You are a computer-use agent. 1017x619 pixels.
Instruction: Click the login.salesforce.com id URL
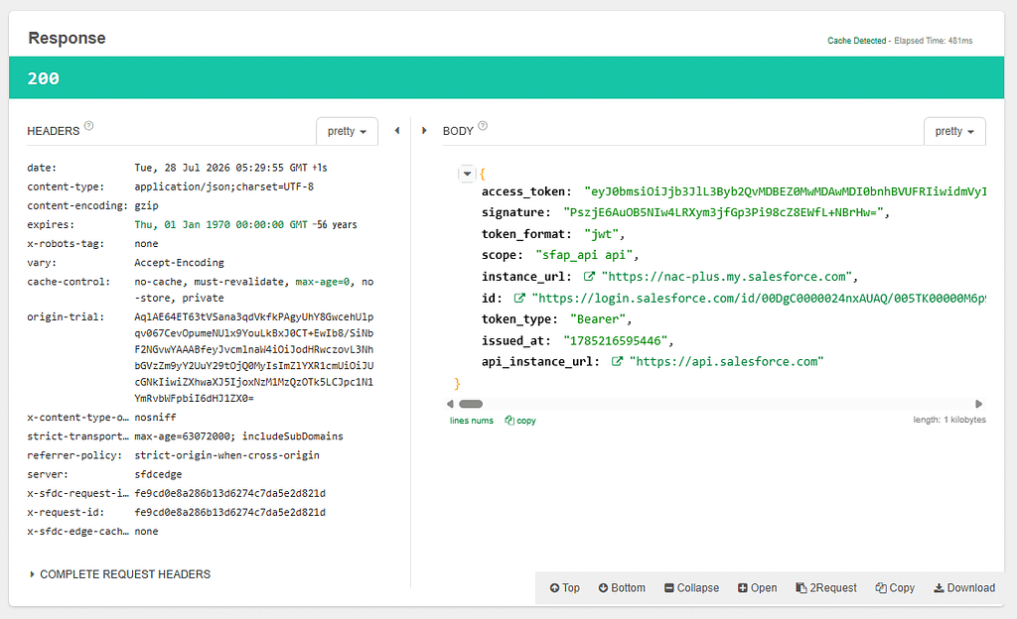(x=759, y=298)
